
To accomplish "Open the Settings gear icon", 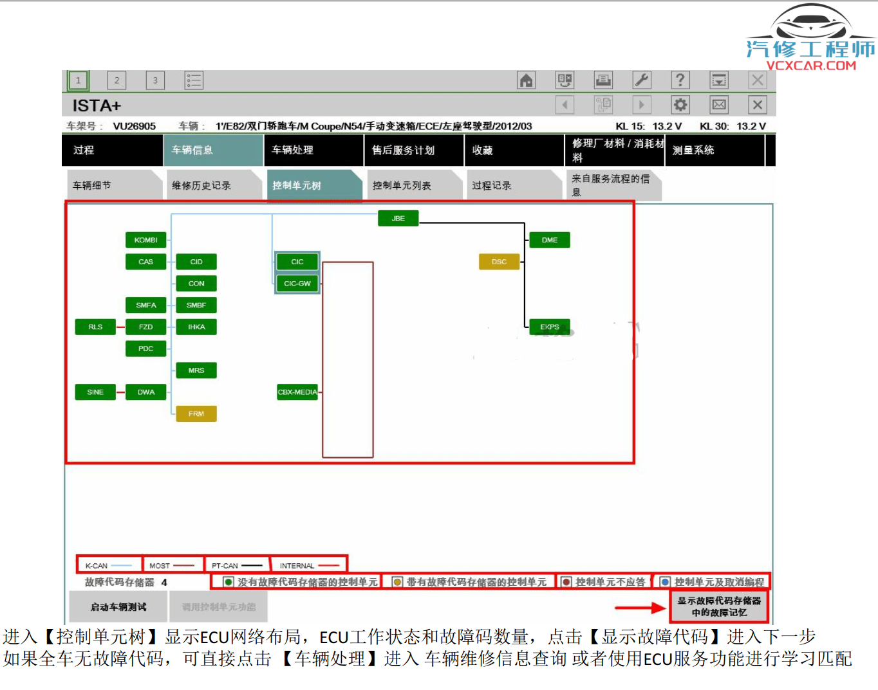I will tap(680, 105).
